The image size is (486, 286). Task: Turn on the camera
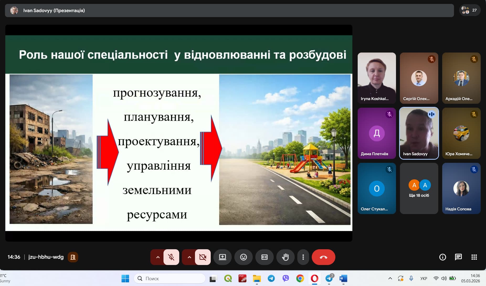pos(203,257)
